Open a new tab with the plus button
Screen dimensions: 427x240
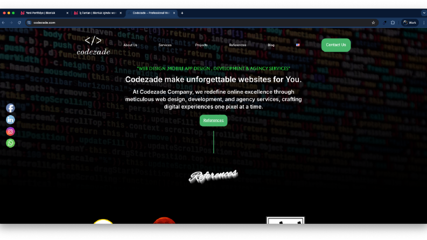coord(182,13)
